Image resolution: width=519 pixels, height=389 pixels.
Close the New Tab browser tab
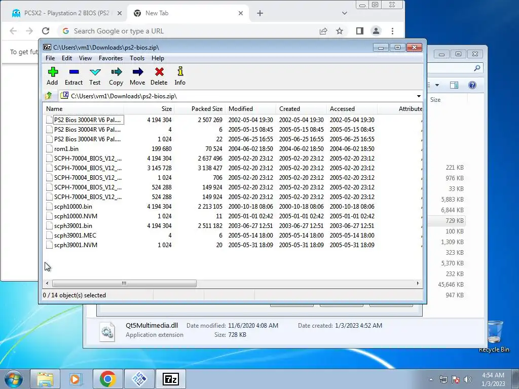click(241, 13)
